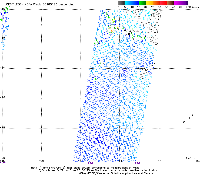Viewport: 200px width, 175px height.
Task: Click the legend label '35'
Action: 166,7
